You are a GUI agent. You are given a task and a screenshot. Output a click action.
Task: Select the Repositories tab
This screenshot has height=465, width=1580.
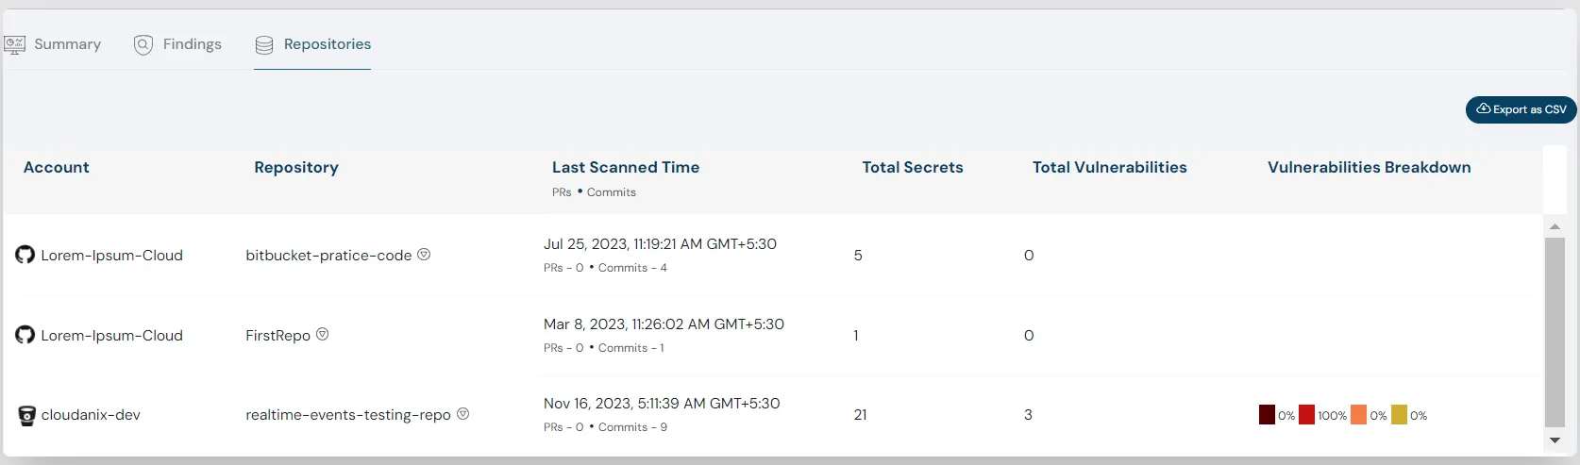pyautogui.click(x=327, y=44)
